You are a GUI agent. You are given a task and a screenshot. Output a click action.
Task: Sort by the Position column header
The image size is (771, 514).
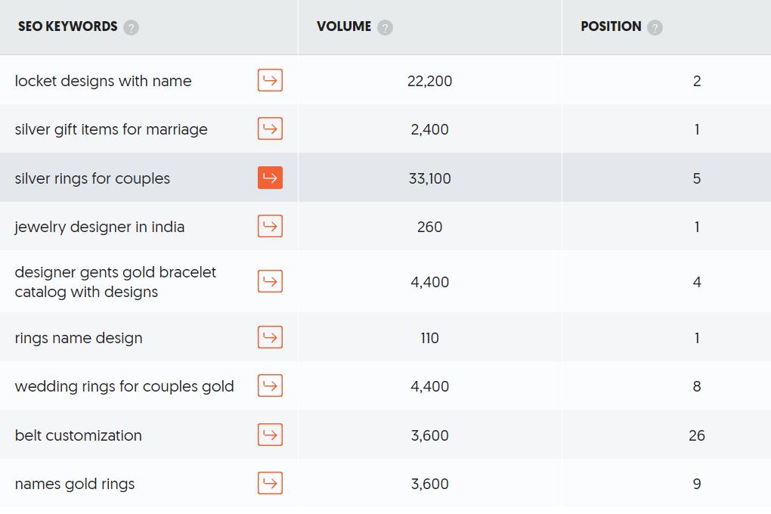[x=611, y=26]
